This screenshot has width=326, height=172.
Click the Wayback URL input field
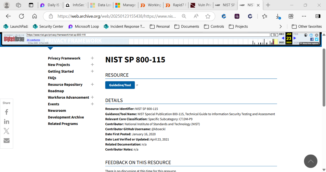click(x=148, y=35)
